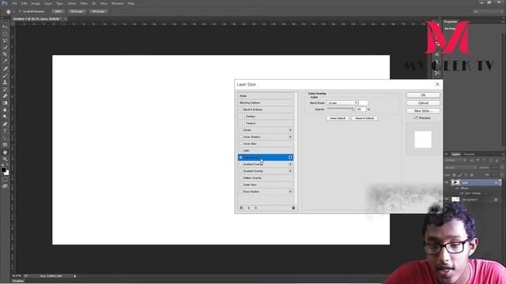Click OK in Layer Style dialog
506x284 pixels.
(423, 95)
